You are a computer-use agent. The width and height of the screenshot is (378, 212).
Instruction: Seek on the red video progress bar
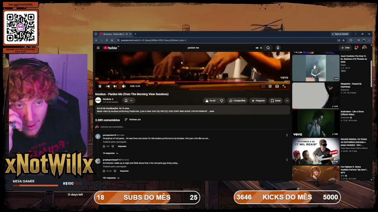192,82
